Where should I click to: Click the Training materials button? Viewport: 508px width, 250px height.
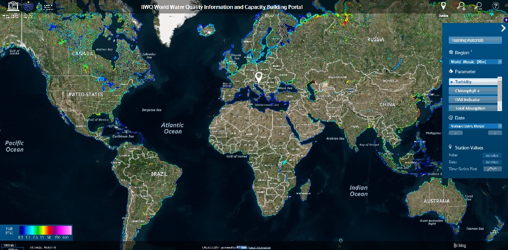pos(475,40)
